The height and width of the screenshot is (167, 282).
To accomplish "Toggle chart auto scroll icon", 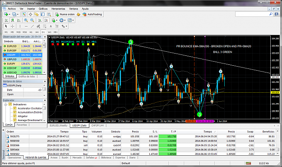I will point(40,20).
